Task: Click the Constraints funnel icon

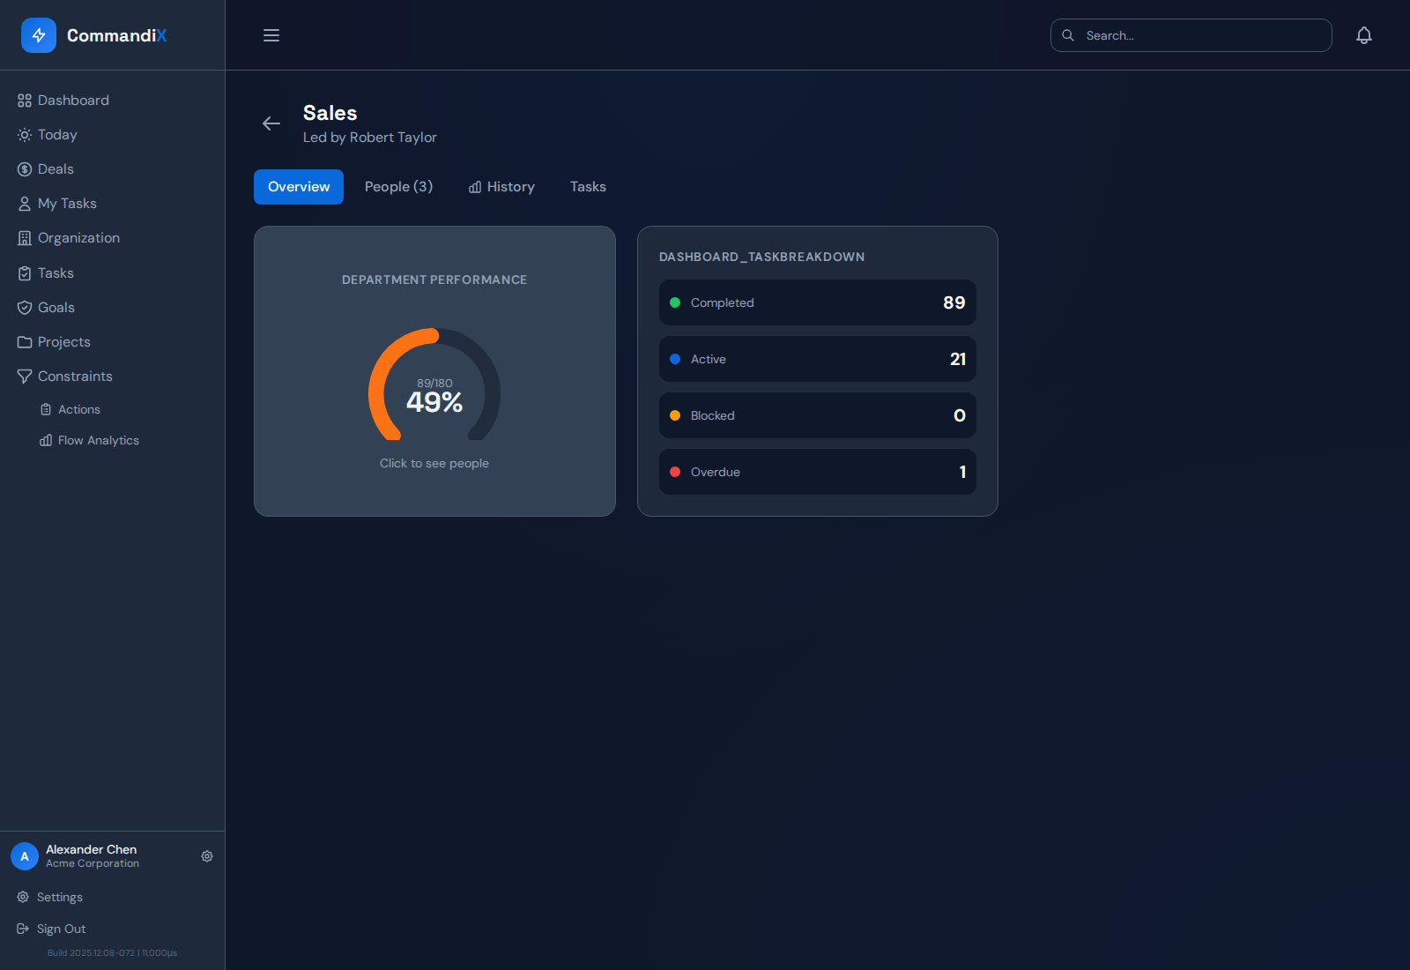Action: pyautogui.click(x=25, y=377)
